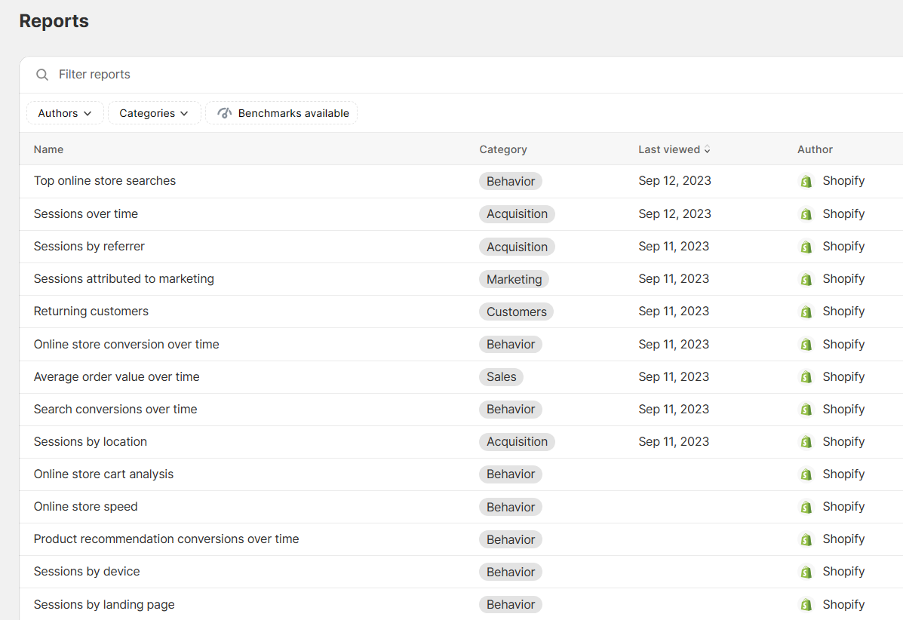Image resolution: width=903 pixels, height=620 pixels.
Task: Click Behavior badge for Sessions by device
Action: [510, 572]
